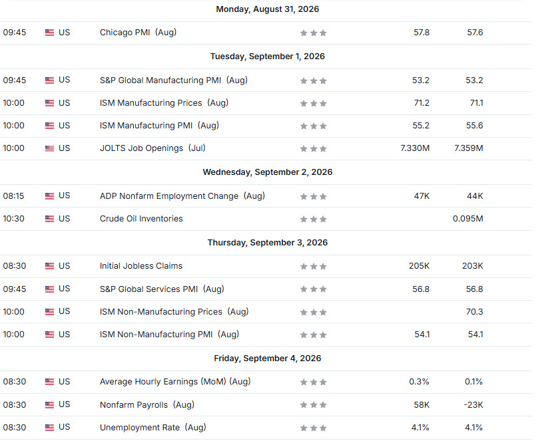
Task: Click the stars for ISM Manufacturing PMI
Action: tap(314, 126)
